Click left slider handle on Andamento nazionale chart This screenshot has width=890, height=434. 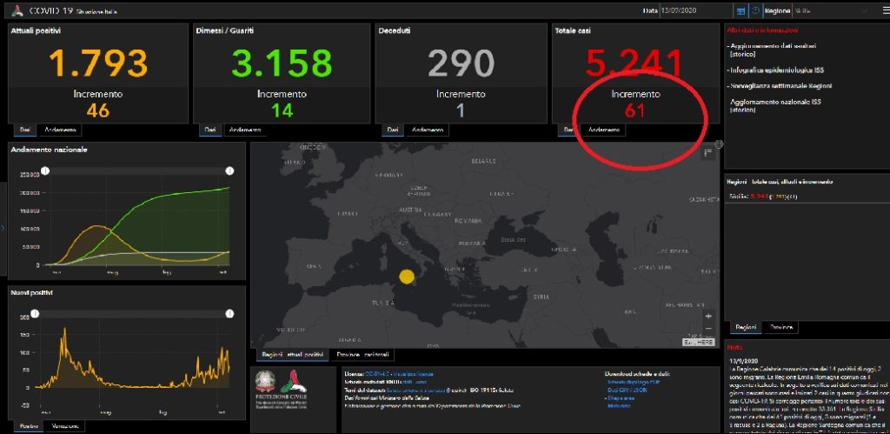tap(45, 170)
